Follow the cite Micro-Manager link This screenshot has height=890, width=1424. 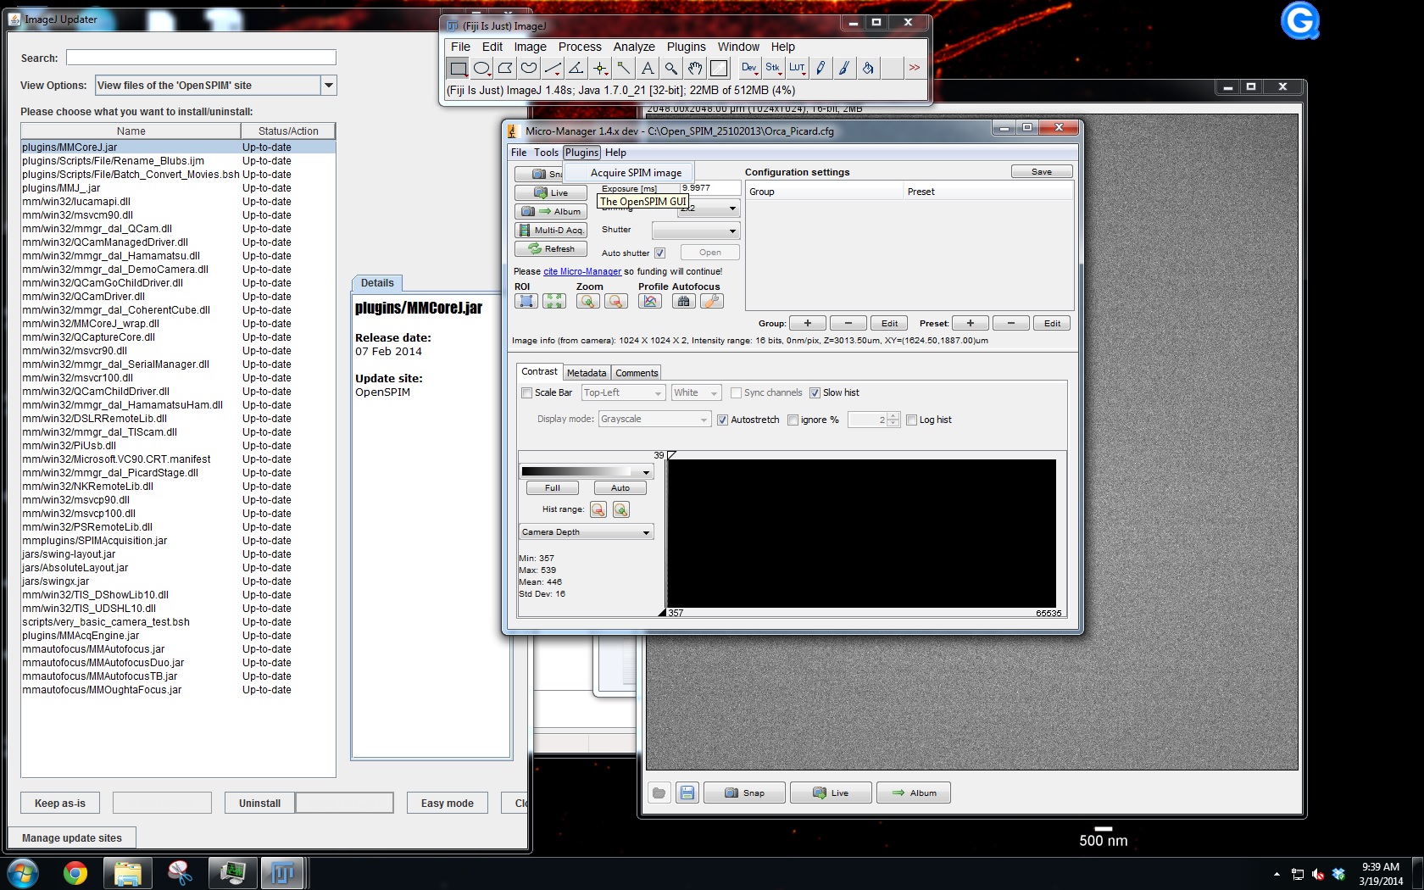pyautogui.click(x=582, y=272)
